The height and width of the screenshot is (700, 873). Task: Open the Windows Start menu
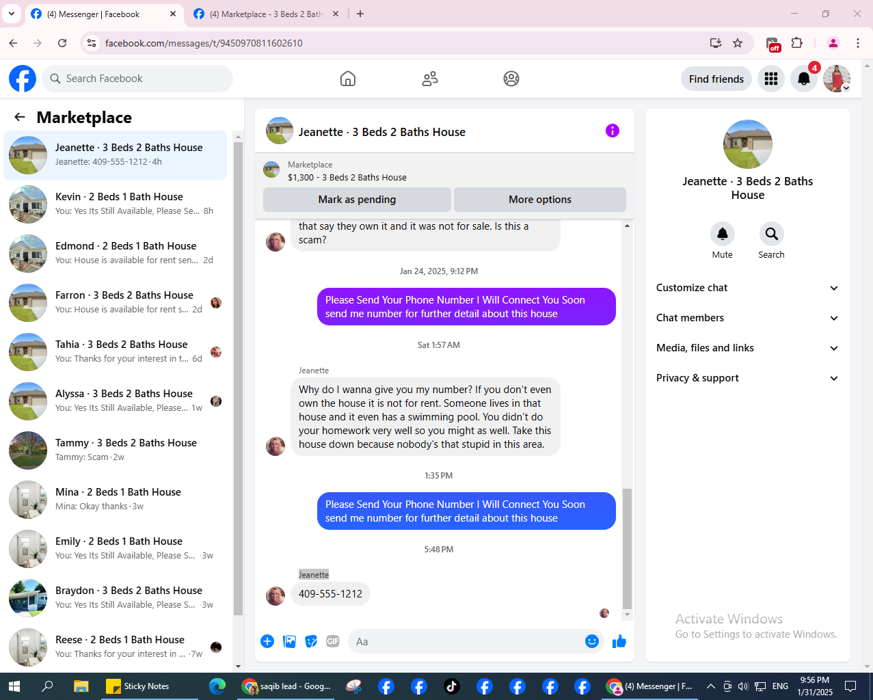click(x=14, y=686)
